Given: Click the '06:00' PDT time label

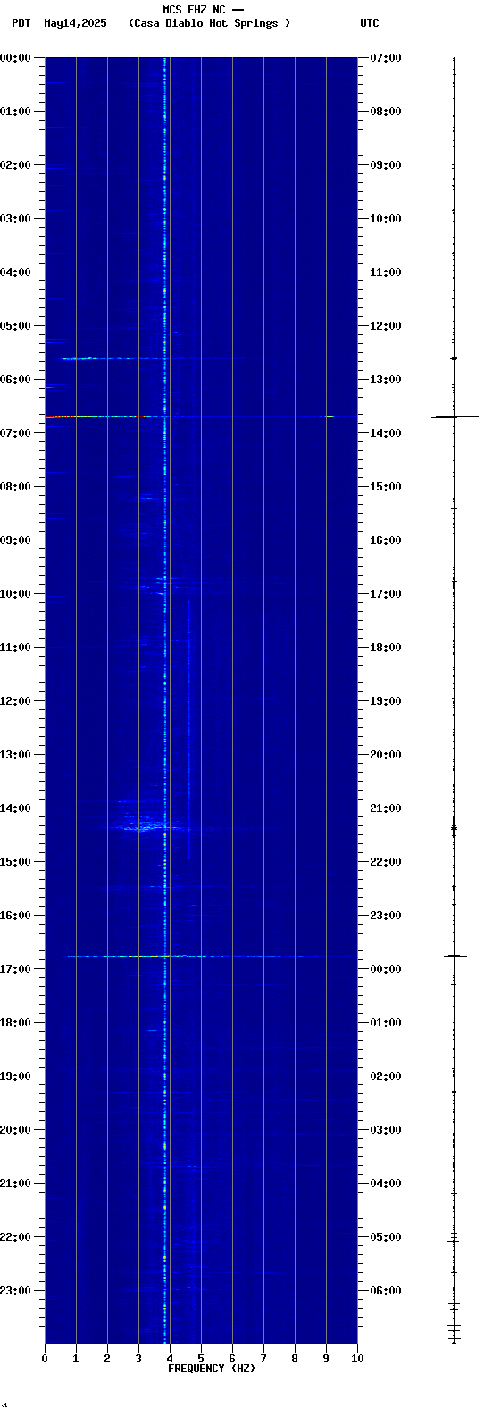Looking at the screenshot, I should click(x=16, y=380).
